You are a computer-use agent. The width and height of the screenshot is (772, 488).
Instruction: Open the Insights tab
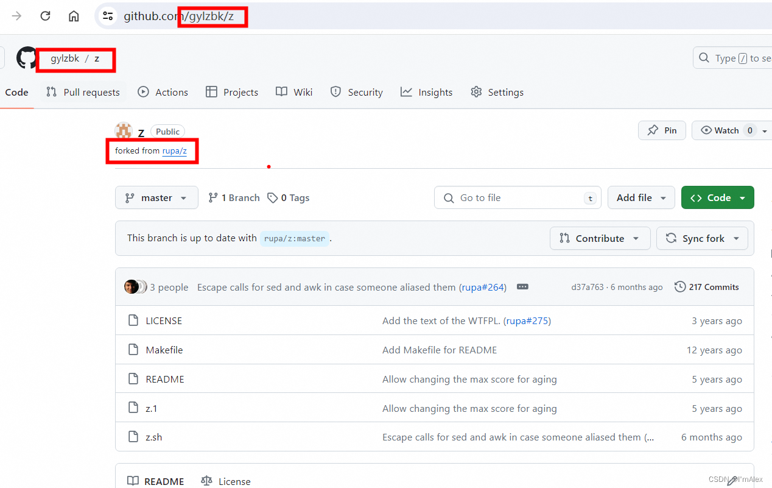point(427,92)
